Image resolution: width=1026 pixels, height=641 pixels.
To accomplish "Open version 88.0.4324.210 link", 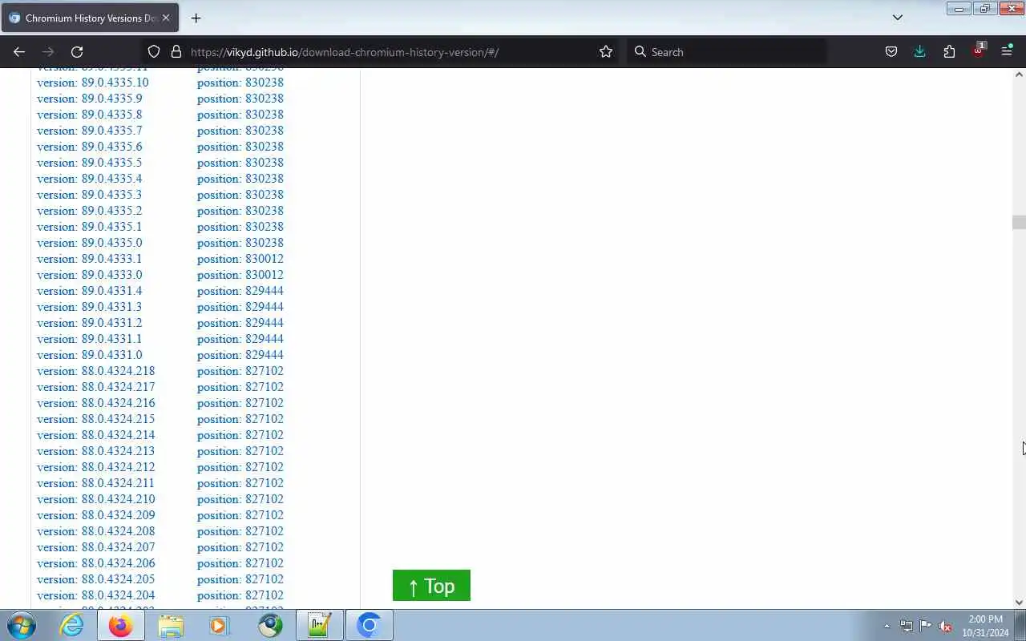I will click(96, 499).
